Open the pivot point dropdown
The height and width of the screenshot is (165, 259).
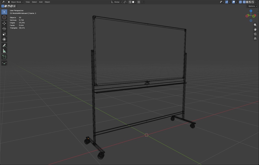coord(125,2)
